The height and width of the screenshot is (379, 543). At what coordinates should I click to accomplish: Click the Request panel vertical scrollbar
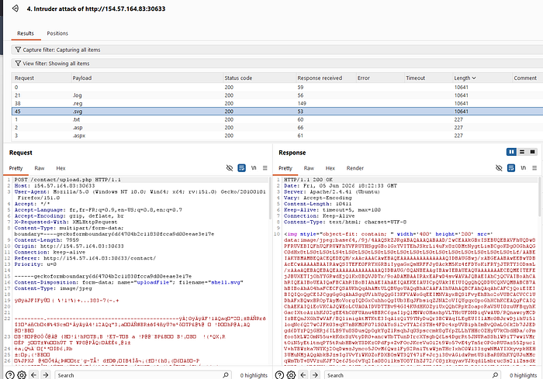click(x=270, y=199)
